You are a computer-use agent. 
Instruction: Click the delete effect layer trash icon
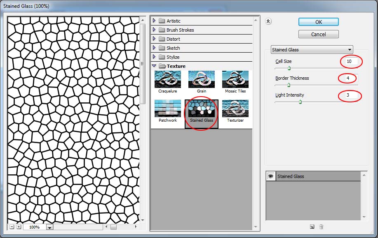[322, 226]
